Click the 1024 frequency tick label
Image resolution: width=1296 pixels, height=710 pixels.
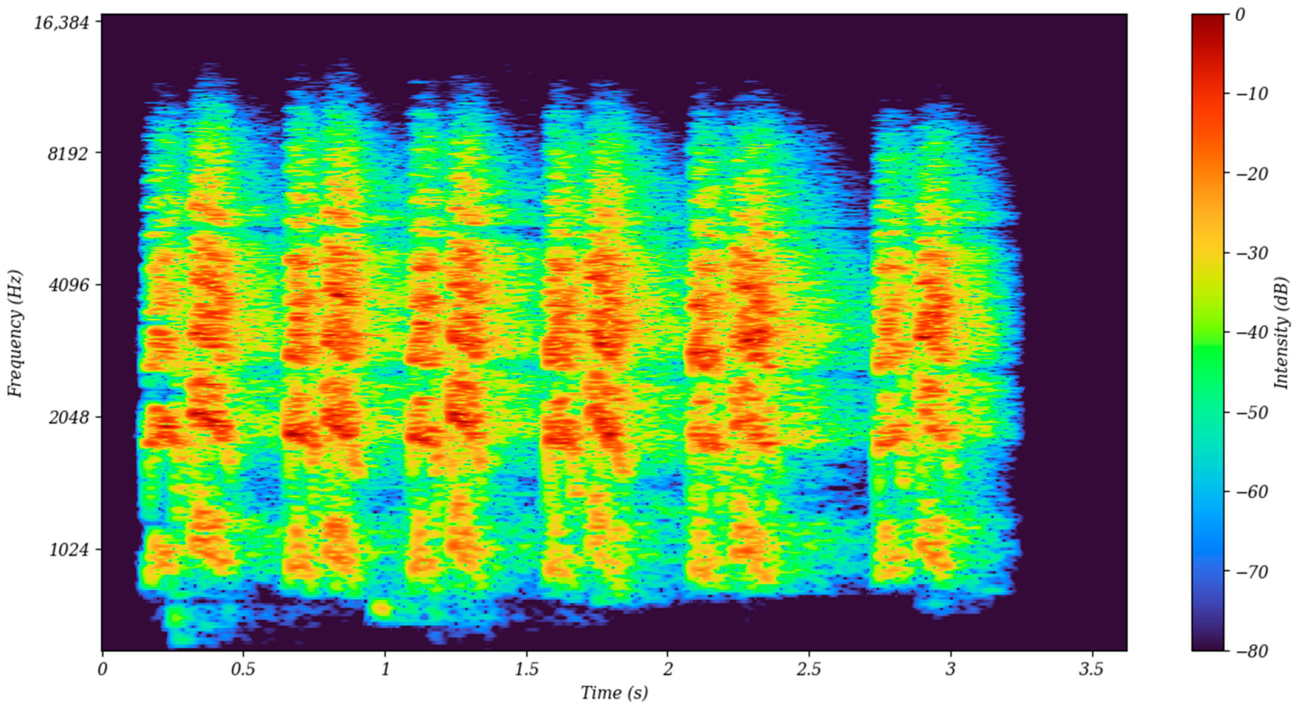point(69,550)
